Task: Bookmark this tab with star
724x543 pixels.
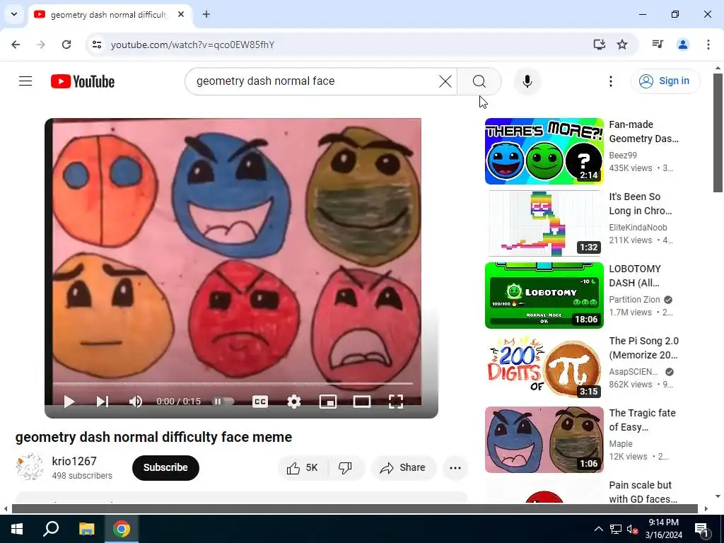Action: [x=622, y=45]
